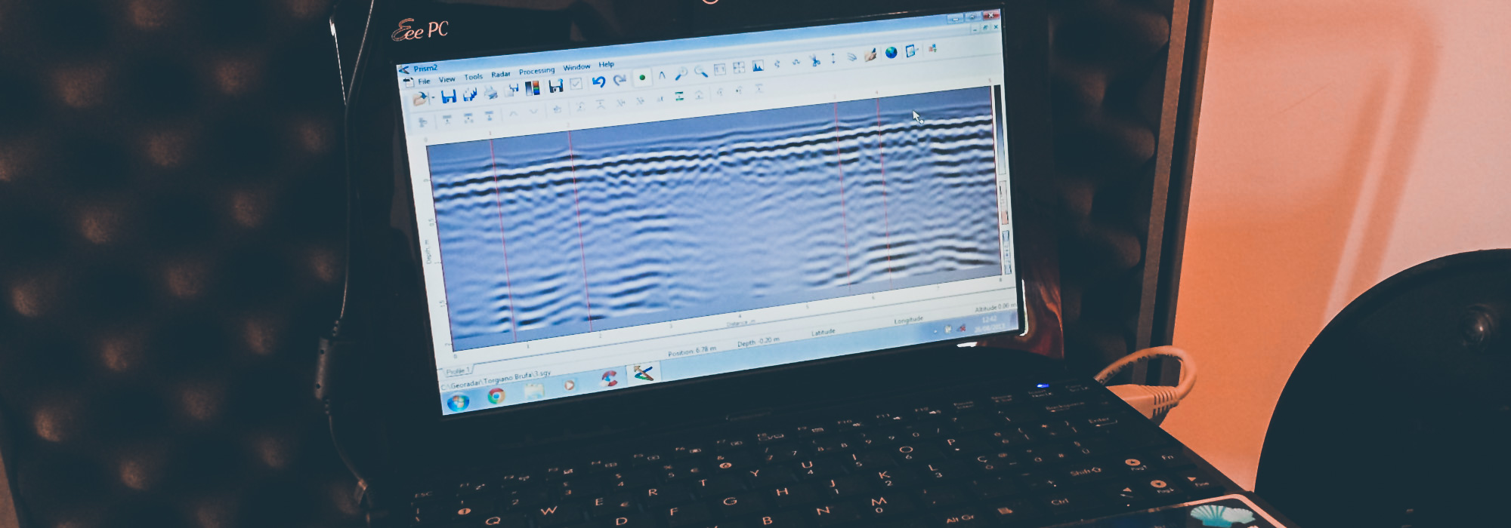Click the system tray clock
Screen dimensions: 1511x528
click(x=990, y=324)
